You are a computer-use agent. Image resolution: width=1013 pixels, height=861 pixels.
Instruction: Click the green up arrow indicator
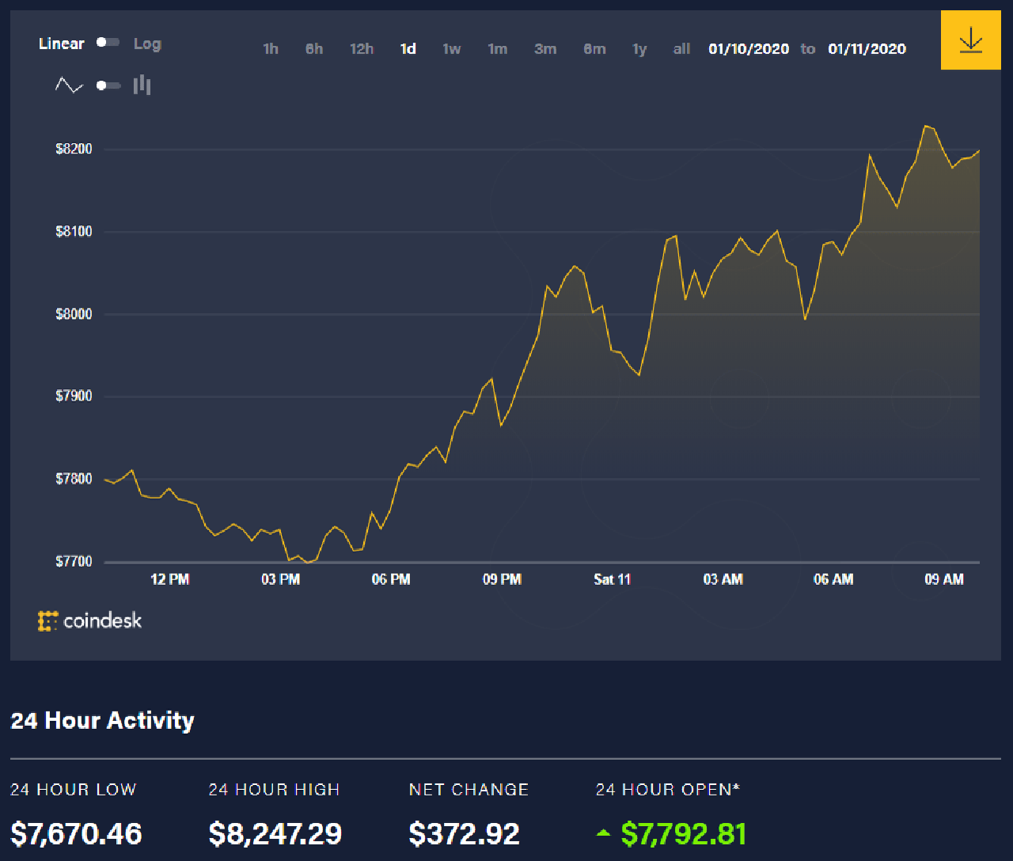(604, 833)
